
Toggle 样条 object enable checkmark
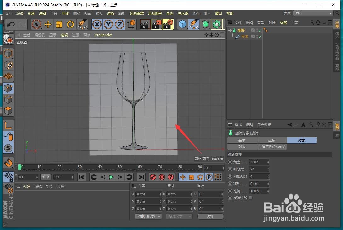pos(260,37)
